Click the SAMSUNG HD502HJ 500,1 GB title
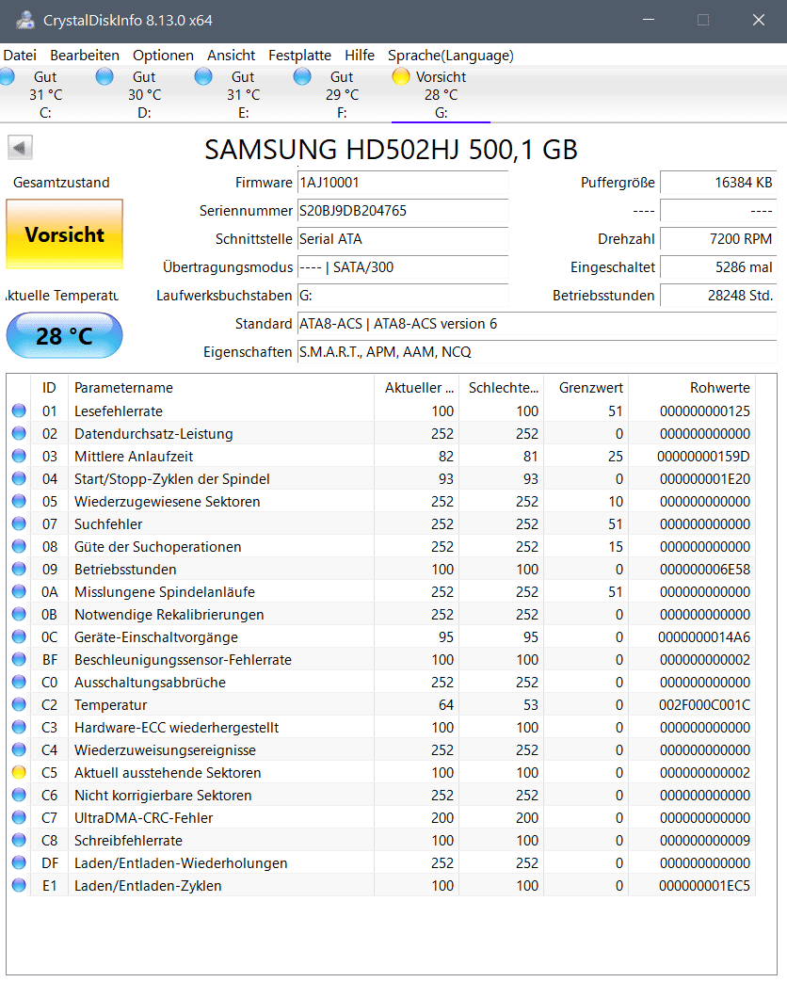This screenshot has height=982, width=787. pyautogui.click(x=391, y=149)
